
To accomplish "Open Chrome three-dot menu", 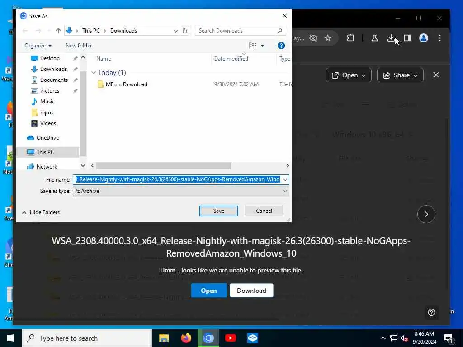I will click(439, 38).
